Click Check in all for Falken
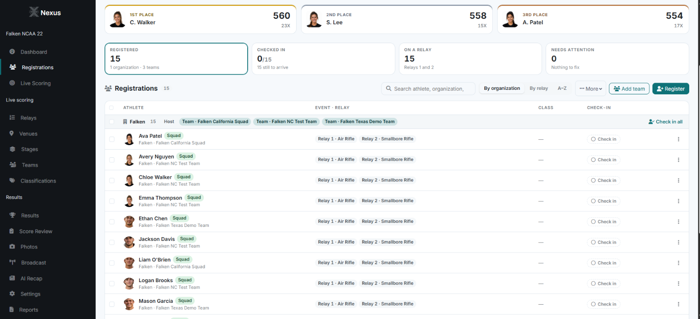 665,122
